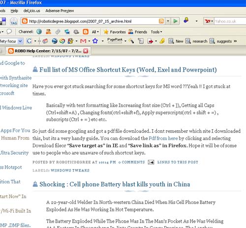The height and width of the screenshot is (228, 246).
Task: Switch to the ROBO Help Center tab
Action: (48, 51)
